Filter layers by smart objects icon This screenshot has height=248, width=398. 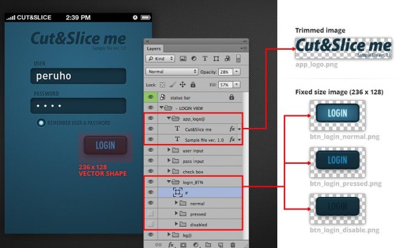228,58
